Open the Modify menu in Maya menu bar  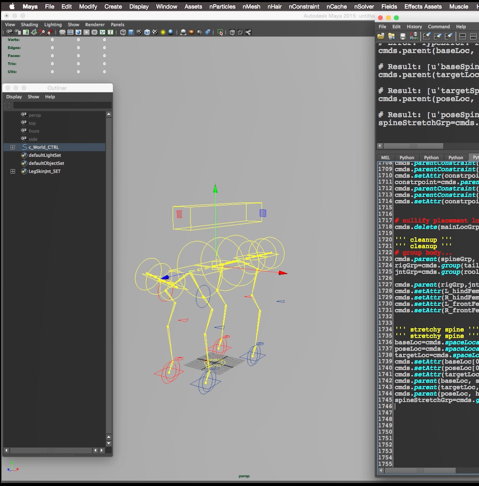pos(88,6)
